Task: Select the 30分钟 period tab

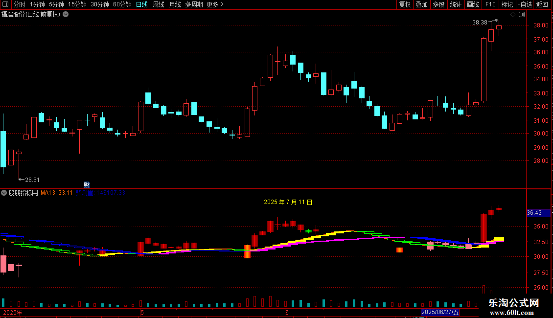Action: [99, 4]
